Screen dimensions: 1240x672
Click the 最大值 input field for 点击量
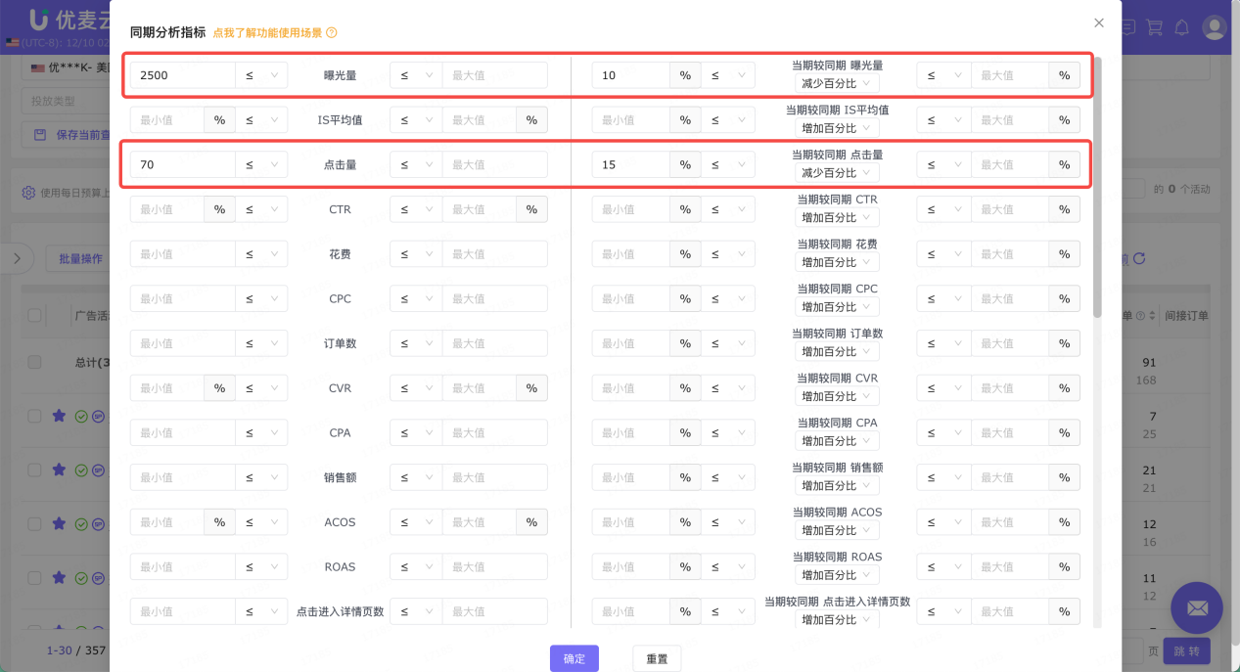coord(494,163)
